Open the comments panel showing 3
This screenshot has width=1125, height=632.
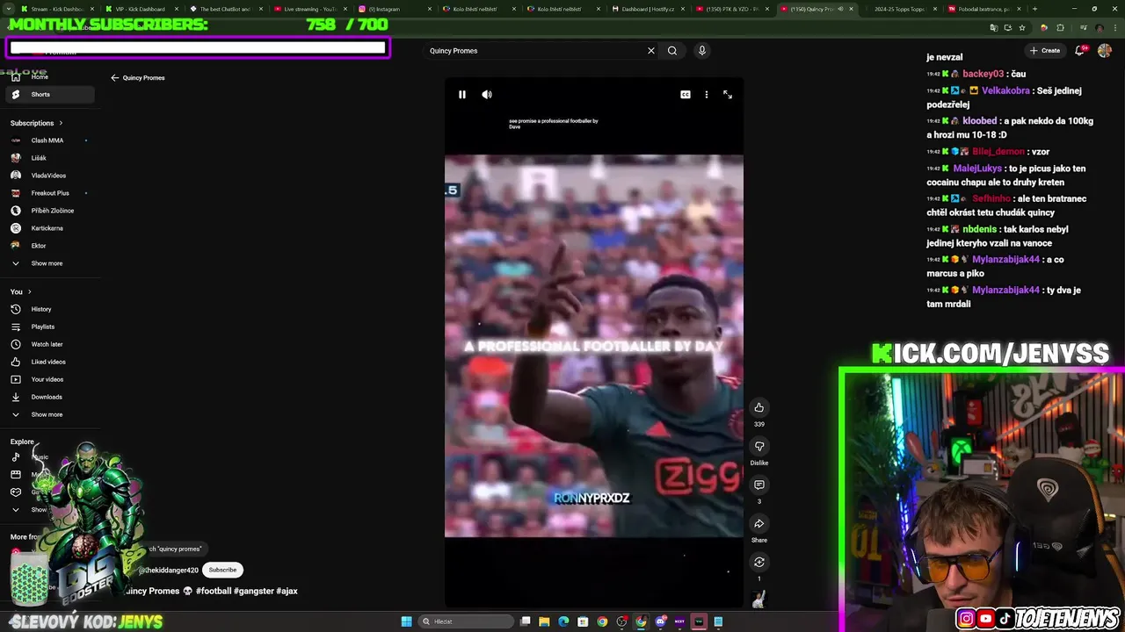click(759, 485)
